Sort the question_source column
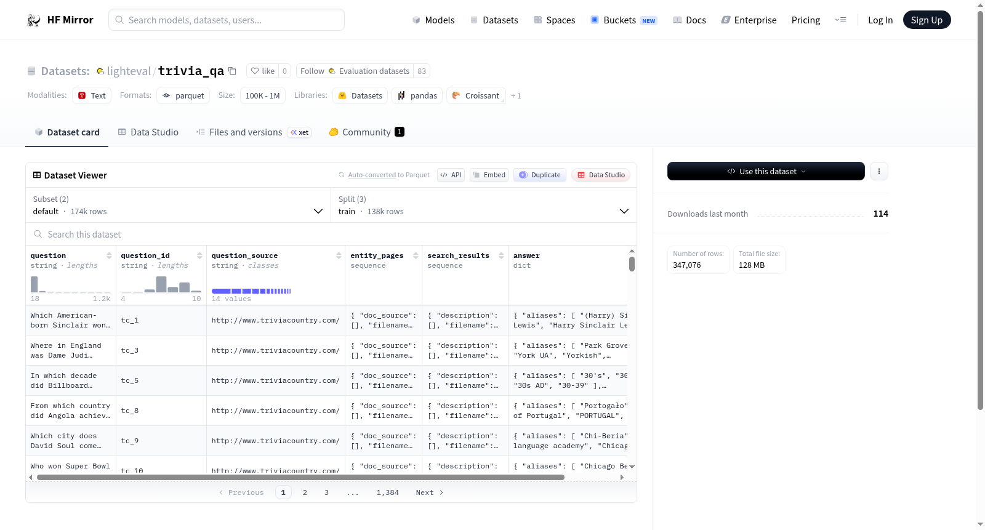The height and width of the screenshot is (530, 985). 339,255
